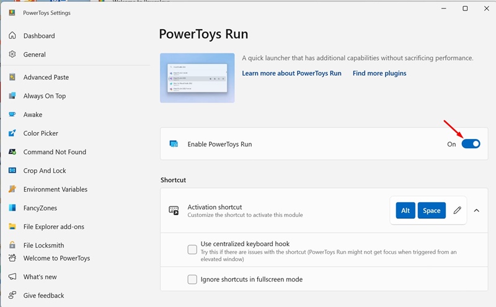Screen dimensions: 496x307
Task: Turn off the Enable PowerToys Run toggle
Action: [x=471, y=144]
